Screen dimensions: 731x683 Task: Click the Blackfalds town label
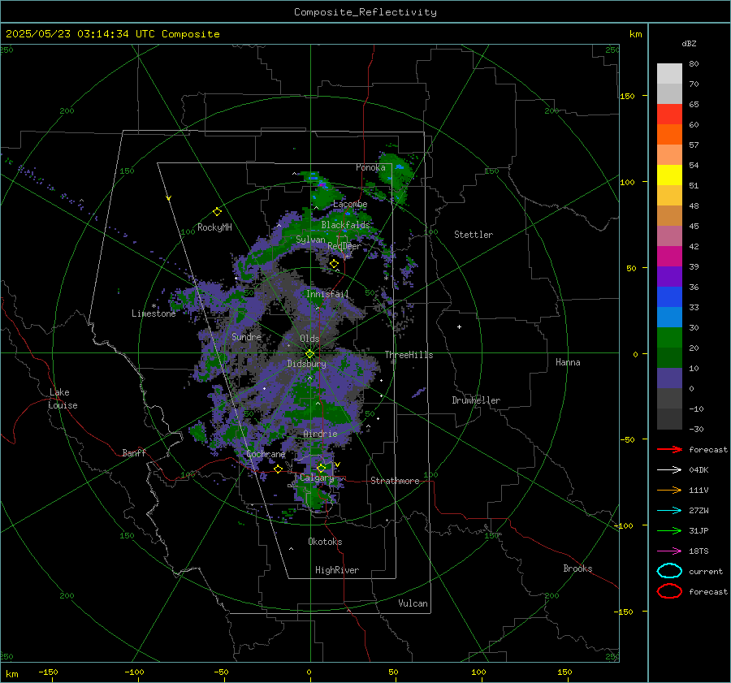tap(345, 225)
